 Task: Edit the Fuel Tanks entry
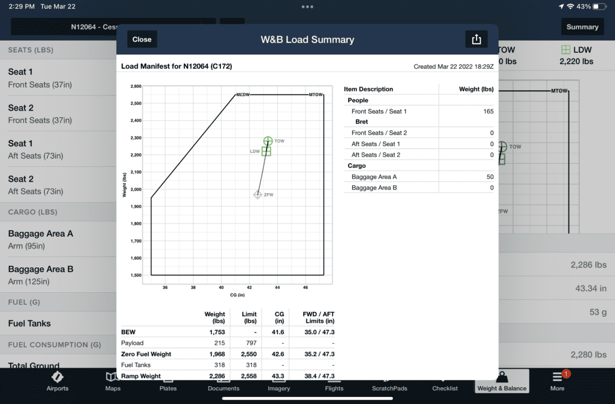[x=58, y=323]
